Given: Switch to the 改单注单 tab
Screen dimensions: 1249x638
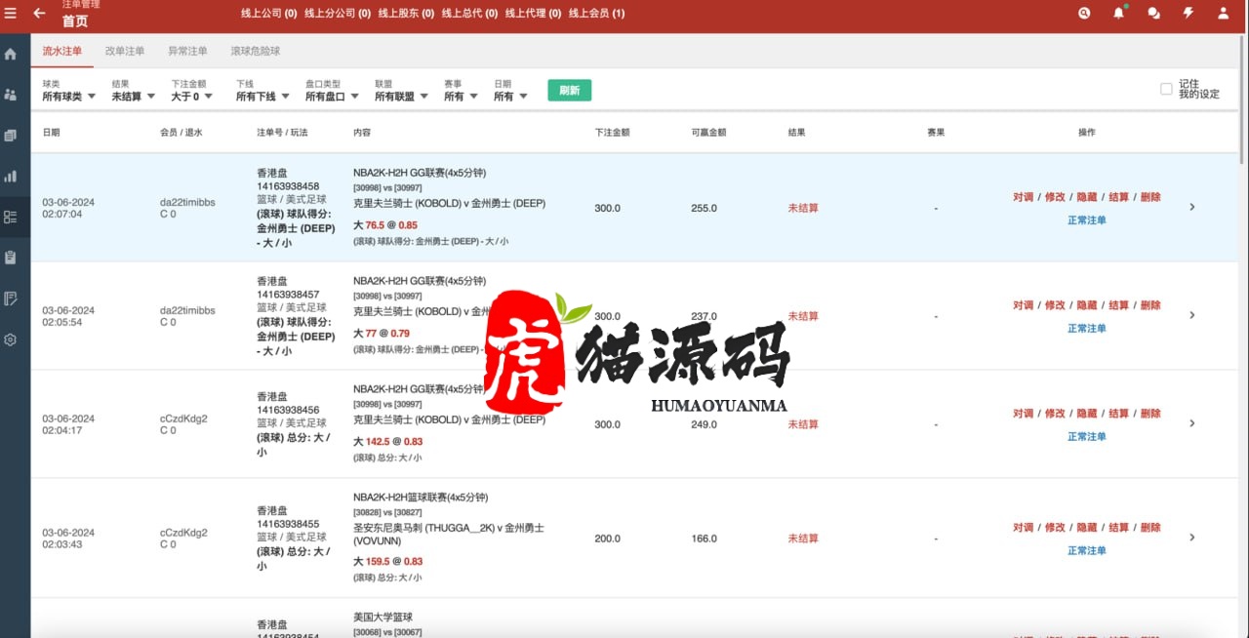Looking at the screenshot, I should tap(125, 51).
